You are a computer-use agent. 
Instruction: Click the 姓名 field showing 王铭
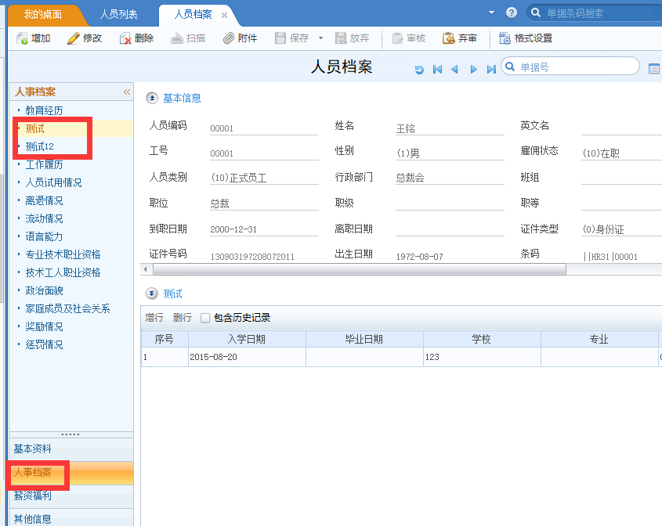coord(450,128)
